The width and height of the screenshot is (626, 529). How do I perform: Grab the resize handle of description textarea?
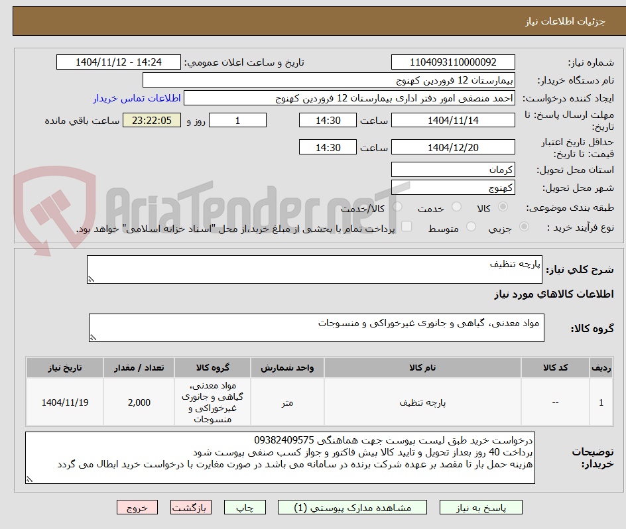(91, 280)
